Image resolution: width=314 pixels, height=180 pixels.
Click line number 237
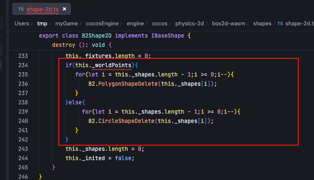23,93
